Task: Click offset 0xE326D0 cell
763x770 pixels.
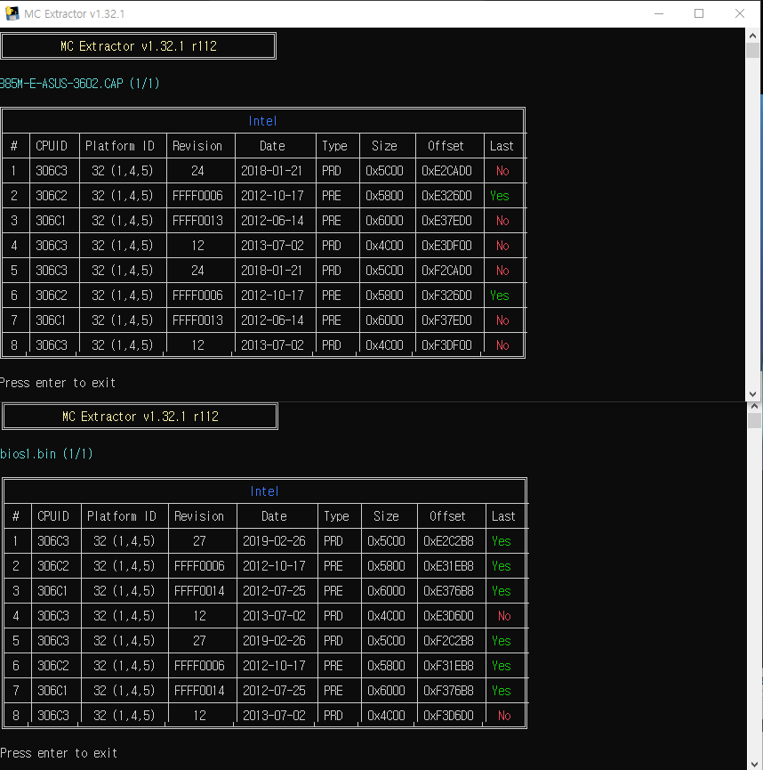Action: click(446, 196)
